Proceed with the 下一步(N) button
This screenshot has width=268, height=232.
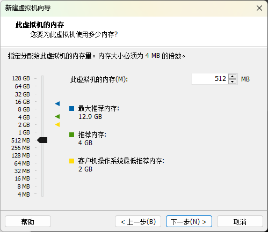[189, 221]
